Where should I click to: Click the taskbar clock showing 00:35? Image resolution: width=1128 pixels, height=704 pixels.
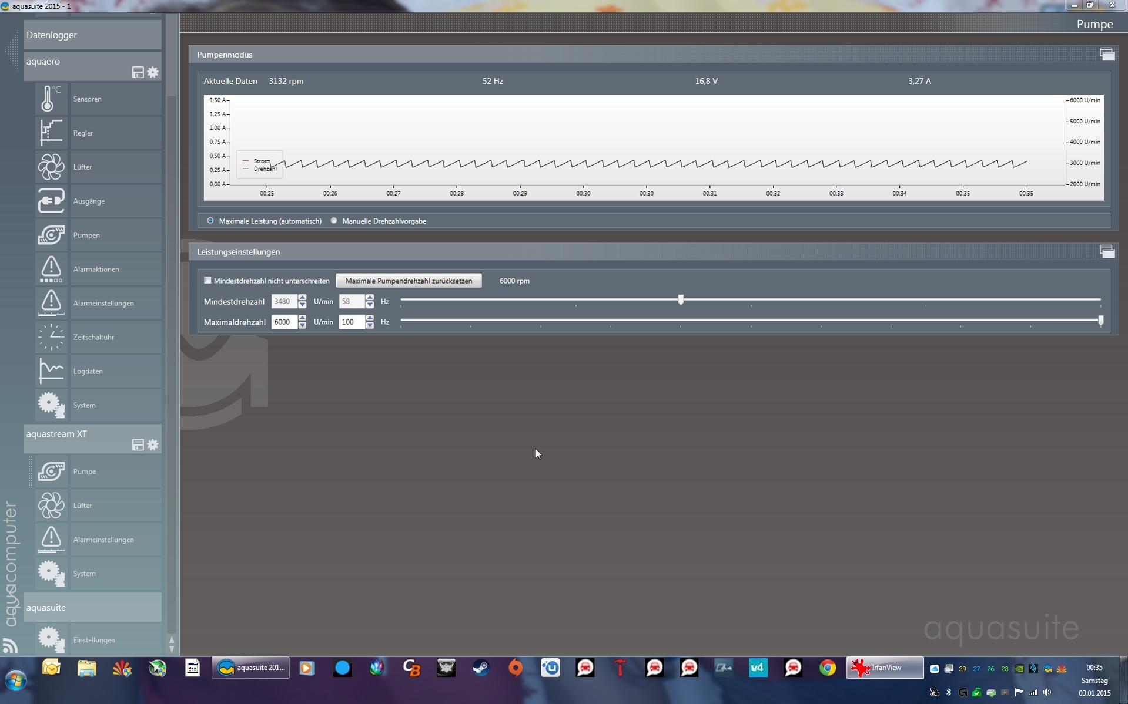(x=1094, y=668)
